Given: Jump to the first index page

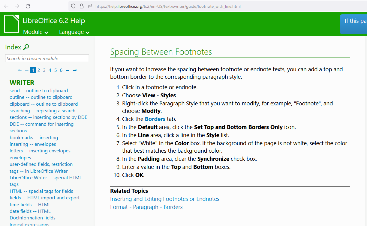Looking at the screenshot, I should (19, 70).
